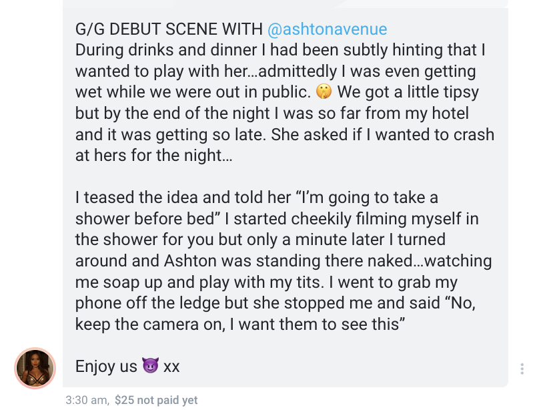
Task: Click the "around and Ashton was standing" line
Action: coord(284,260)
